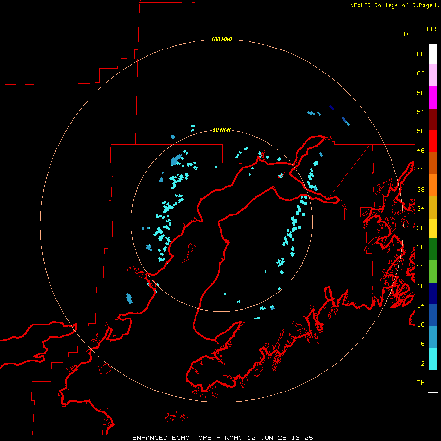Click the dark green 26 kft swatch
Screen dimensions: 441x441
tap(433, 249)
